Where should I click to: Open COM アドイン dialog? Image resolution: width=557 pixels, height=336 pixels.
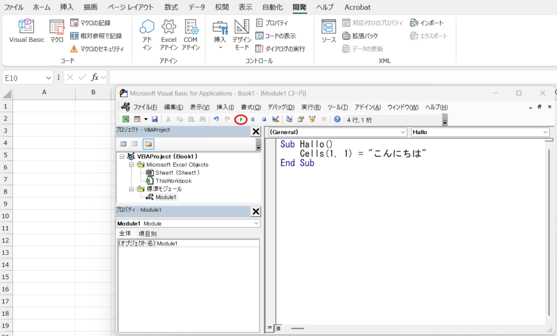(x=191, y=35)
